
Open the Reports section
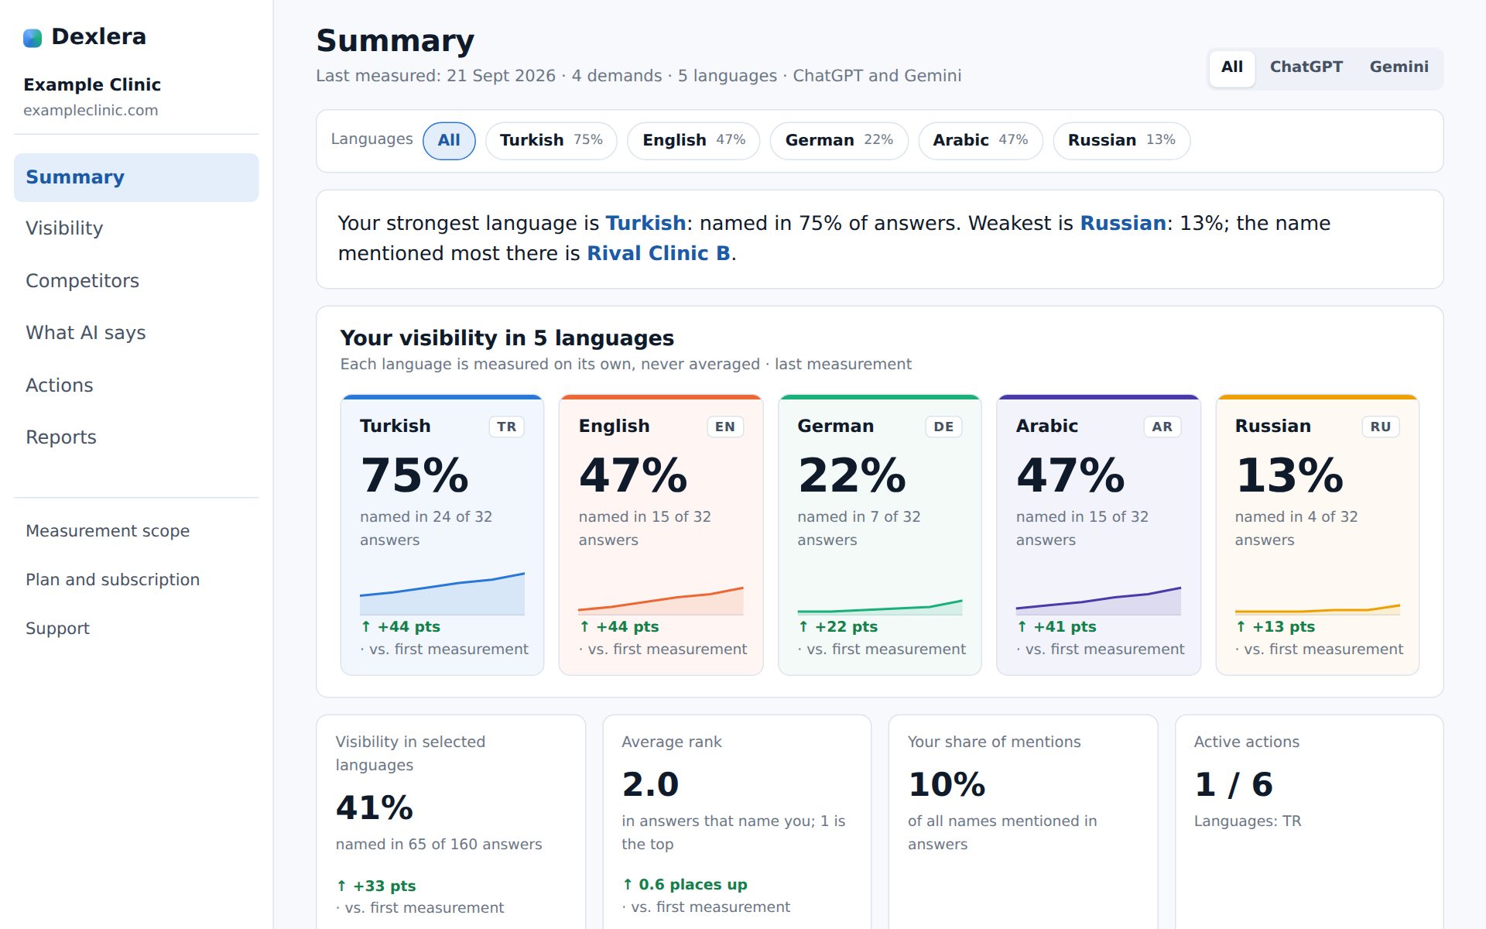(136, 437)
